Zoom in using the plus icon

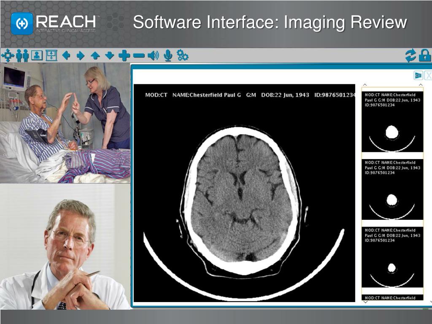[x=124, y=55]
